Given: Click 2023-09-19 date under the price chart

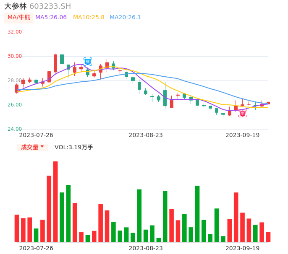Looking at the screenshot, I should pyautogui.click(x=243, y=135).
